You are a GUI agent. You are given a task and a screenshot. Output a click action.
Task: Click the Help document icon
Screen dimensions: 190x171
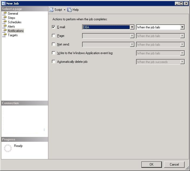point(69,10)
